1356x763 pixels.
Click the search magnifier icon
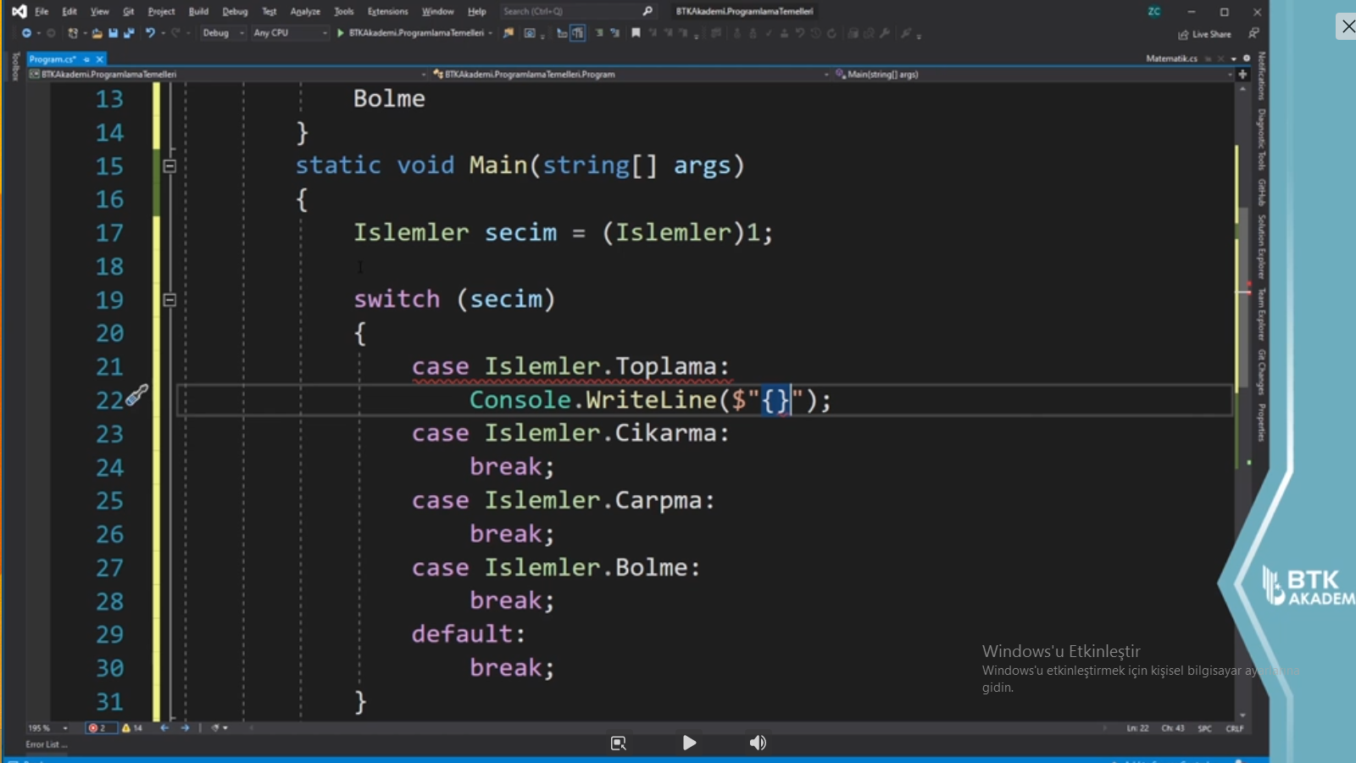[647, 11]
